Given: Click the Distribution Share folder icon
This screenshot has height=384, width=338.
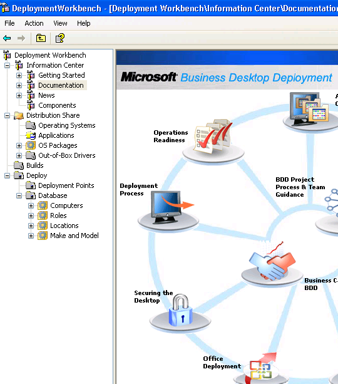Looking at the screenshot, I should [19, 115].
